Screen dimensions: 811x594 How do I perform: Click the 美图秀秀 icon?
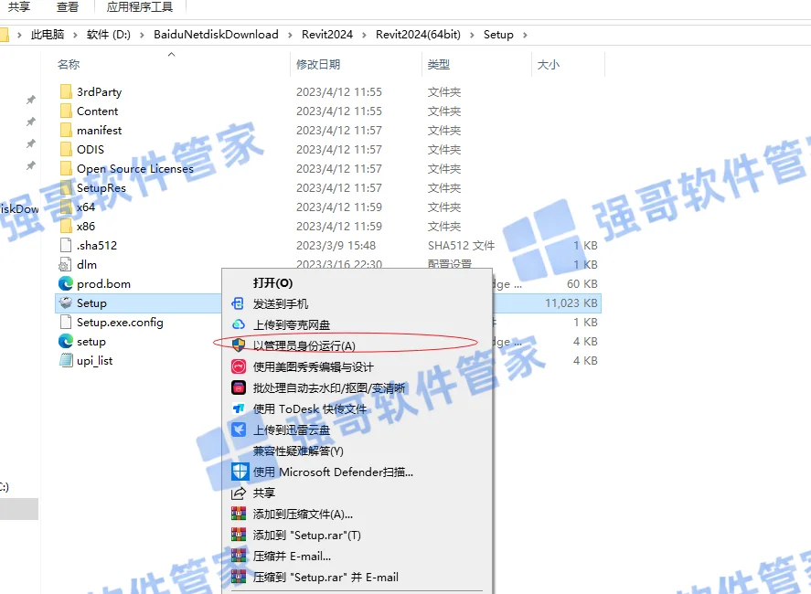[x=239, y=366]
